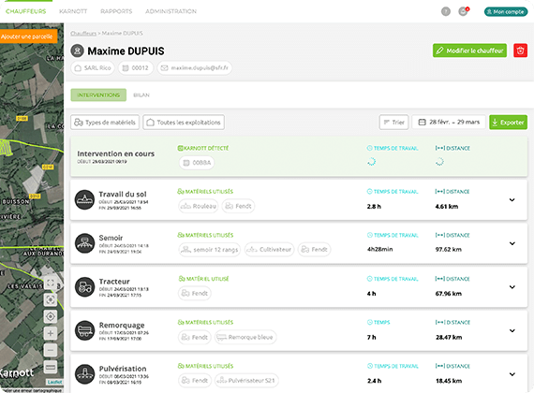Click the Fendt chip in Pulvérisation row
The image size is (534, 393).
pos(195,381)
